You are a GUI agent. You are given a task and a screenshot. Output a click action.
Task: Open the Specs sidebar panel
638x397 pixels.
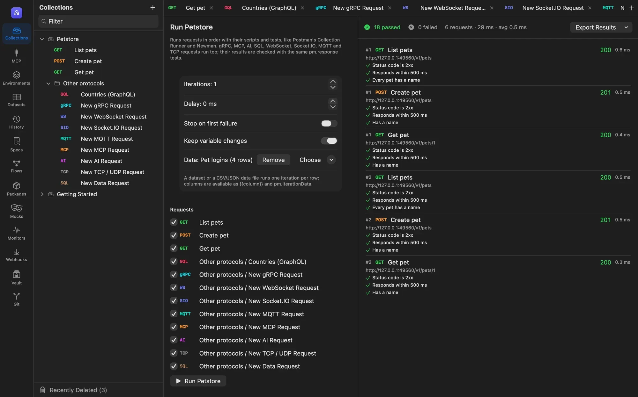pos(16,145)
